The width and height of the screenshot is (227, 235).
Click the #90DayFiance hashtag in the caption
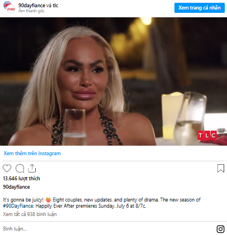[18, 206]
